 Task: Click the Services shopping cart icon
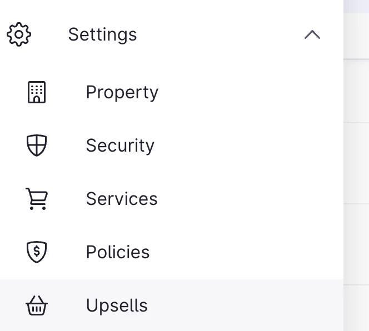point(37,199)
